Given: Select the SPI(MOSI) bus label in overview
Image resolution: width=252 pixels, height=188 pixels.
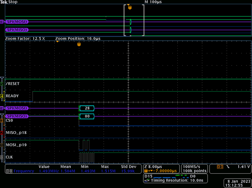Looking at the screenshot, I should pos(17,22).
